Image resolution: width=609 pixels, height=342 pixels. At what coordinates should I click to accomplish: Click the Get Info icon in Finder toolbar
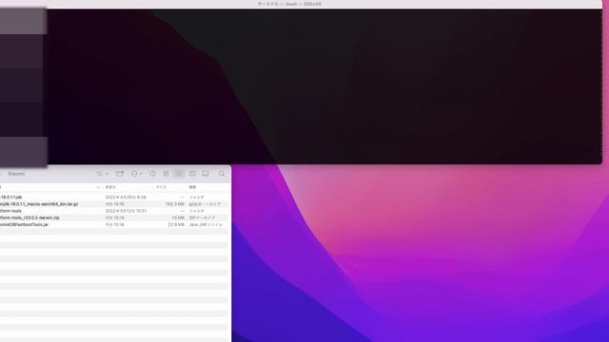tap(152, 174)
